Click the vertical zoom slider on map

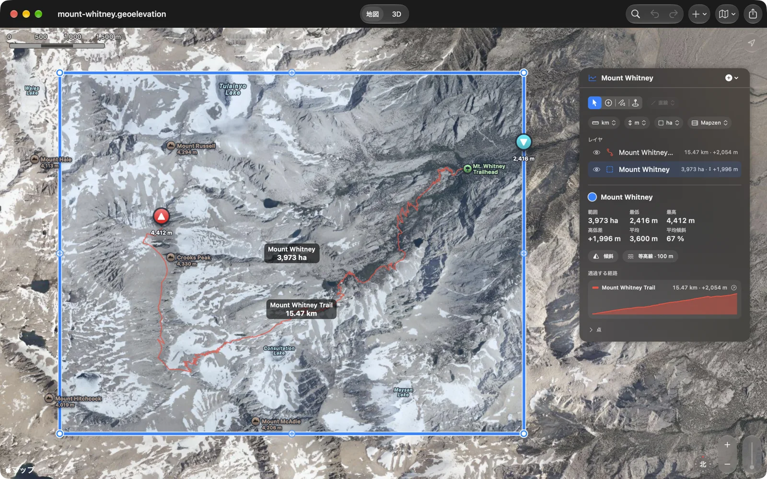coord(752,455)
